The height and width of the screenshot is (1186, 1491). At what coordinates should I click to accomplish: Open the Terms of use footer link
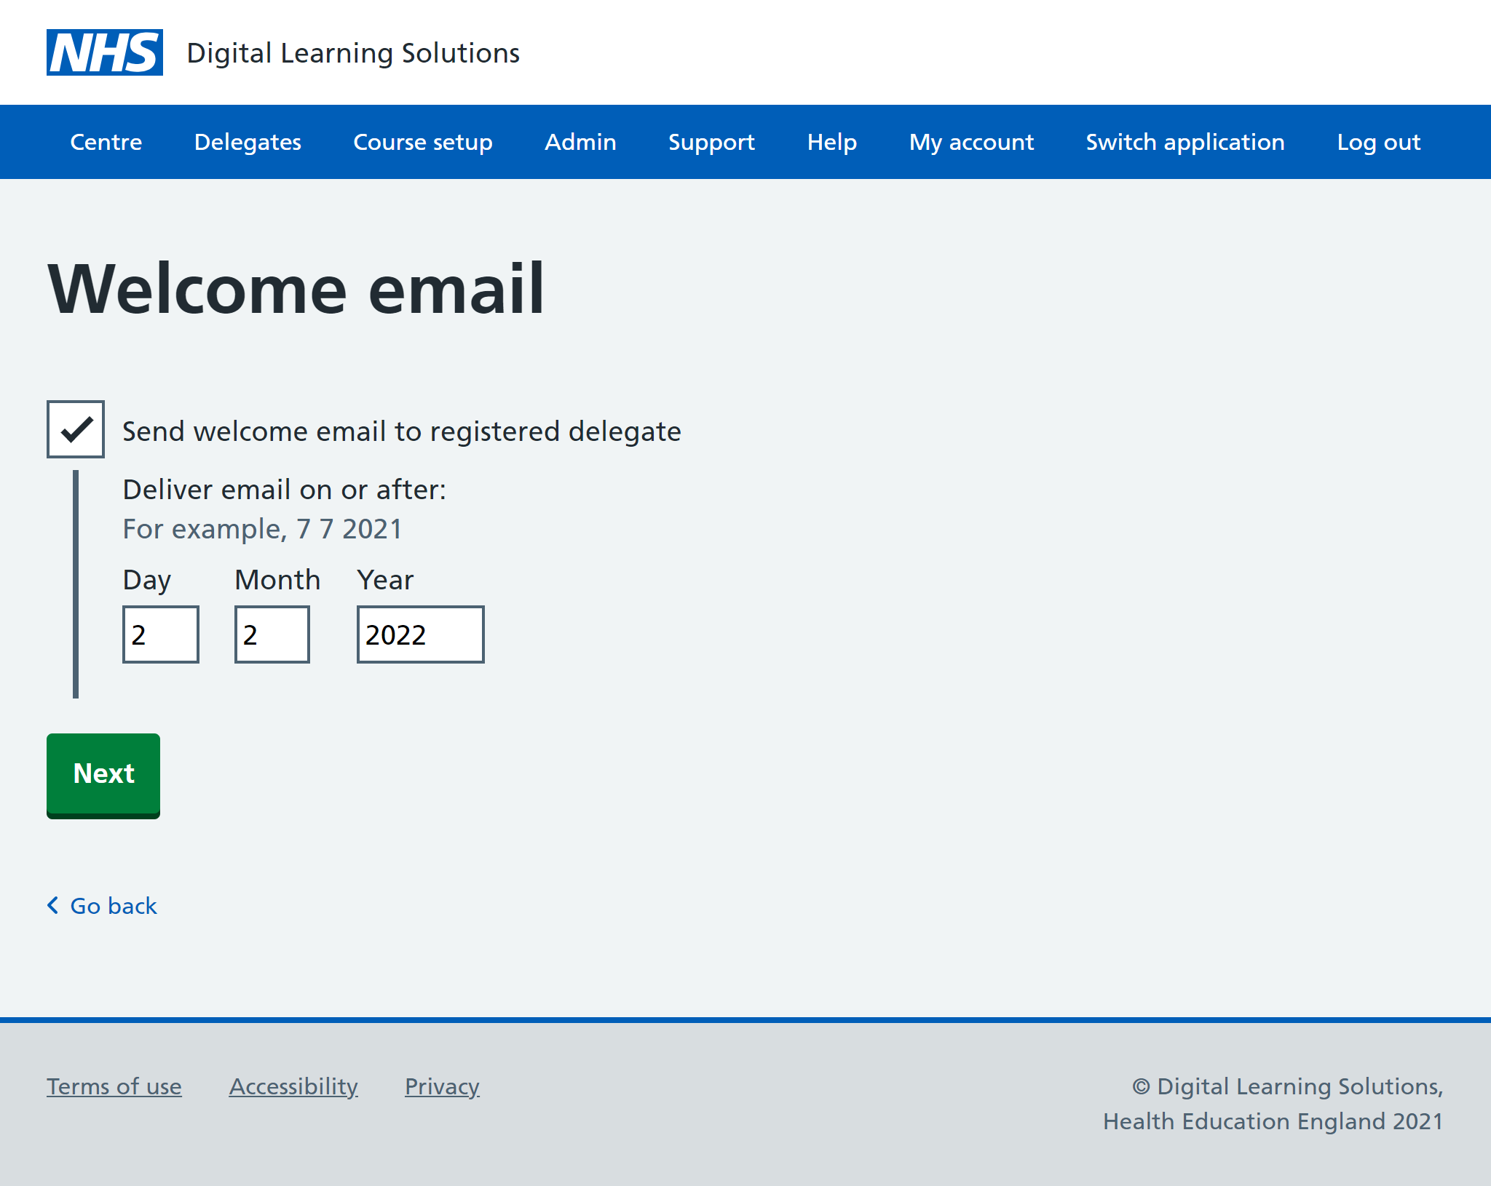pos(114,1086)
